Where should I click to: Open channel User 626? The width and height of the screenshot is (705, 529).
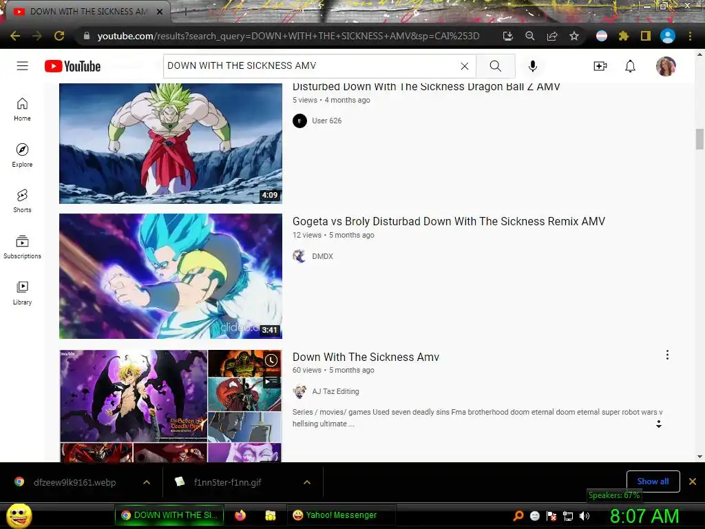[x=326, y=121]
